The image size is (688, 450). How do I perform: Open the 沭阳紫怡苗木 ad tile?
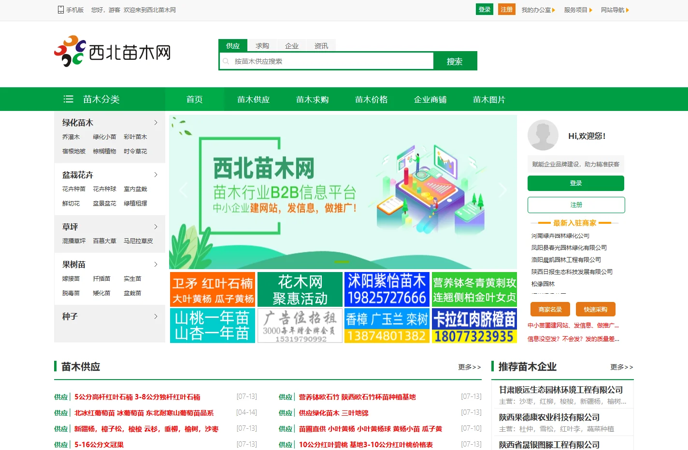(x=387, y=289)
